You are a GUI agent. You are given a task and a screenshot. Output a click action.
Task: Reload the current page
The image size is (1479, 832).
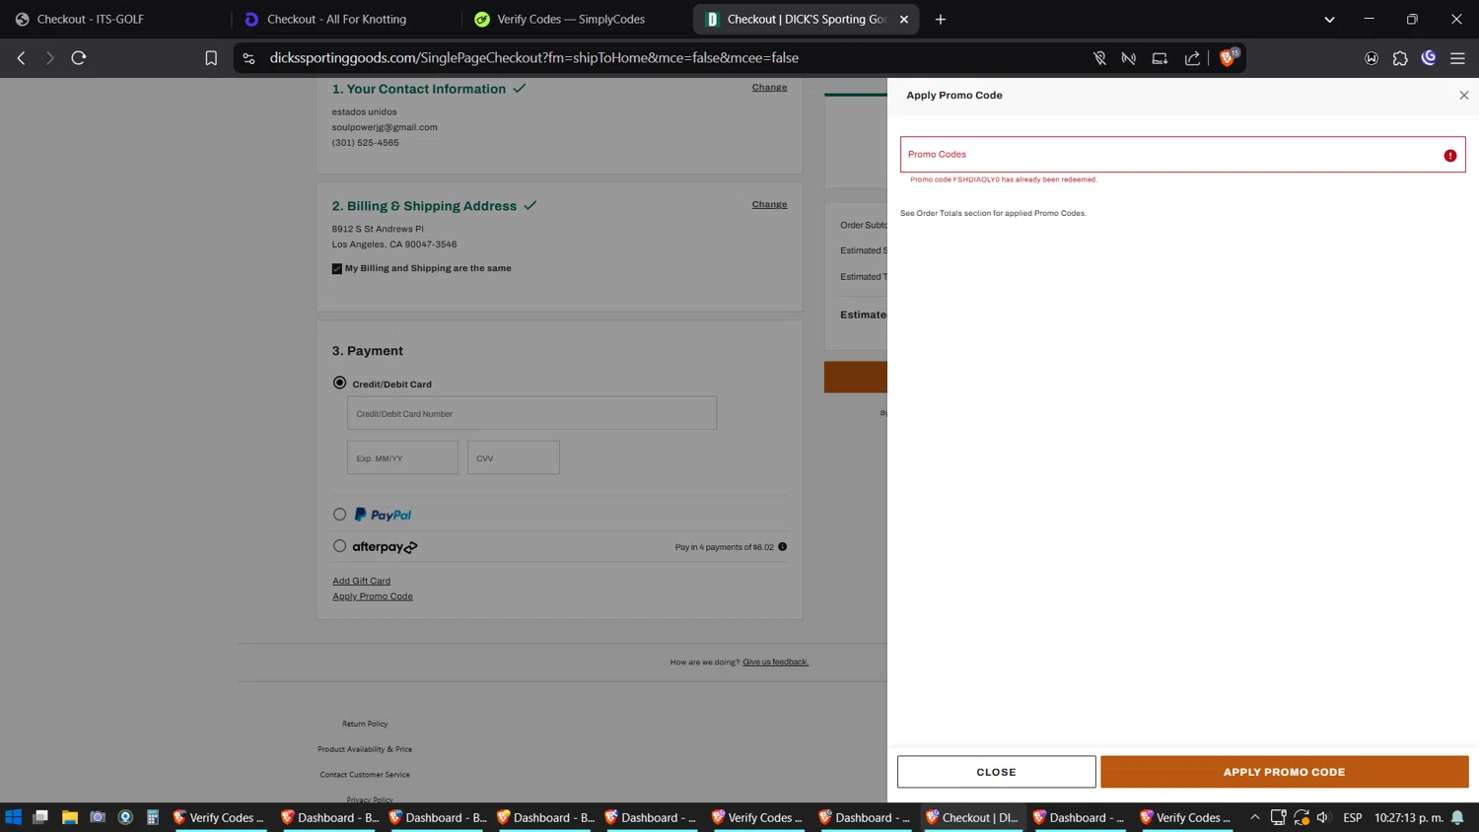coord(79,58)
